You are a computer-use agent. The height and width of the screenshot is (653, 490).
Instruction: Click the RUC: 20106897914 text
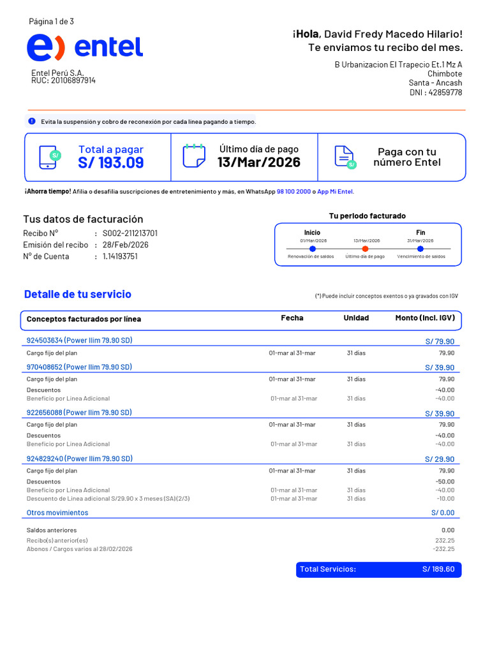coord(63,80)
